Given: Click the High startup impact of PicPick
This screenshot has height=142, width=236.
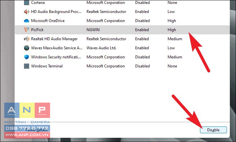Looking at the screenshot, I should tap(172, 30).
